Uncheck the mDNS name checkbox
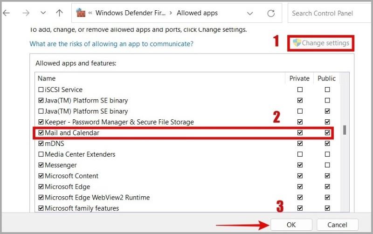This screenshot has height=234, width=373. point(41,144)
